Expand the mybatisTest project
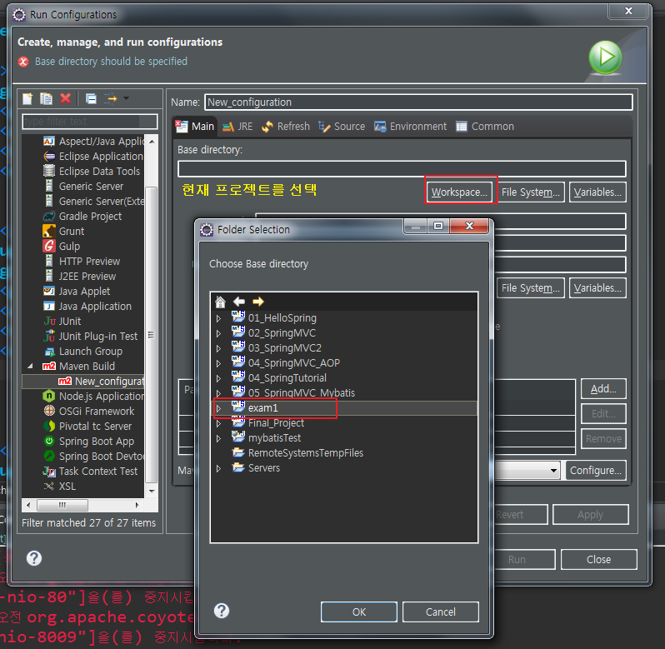The width and height of the screenshot is (665, 649). point(219,438)
